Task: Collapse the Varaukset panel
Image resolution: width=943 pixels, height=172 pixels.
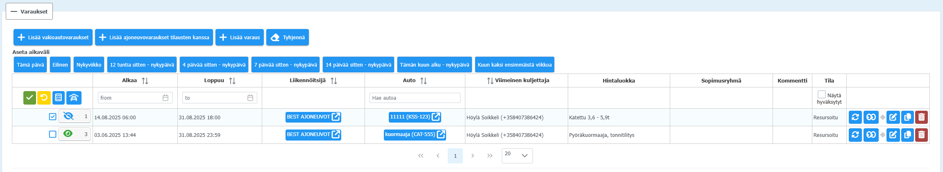Action: [x=29, y=11]
